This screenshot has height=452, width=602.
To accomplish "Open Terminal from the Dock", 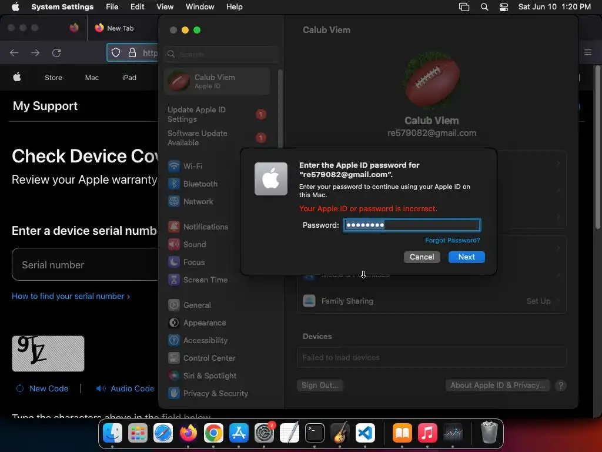I will [315, 433].
